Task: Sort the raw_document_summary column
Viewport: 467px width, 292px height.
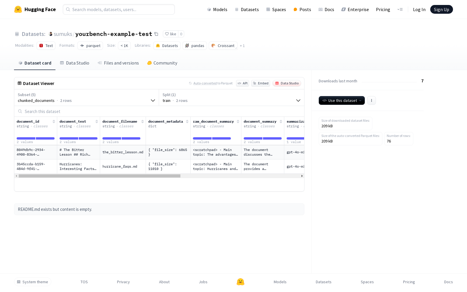Action: click(238, 121)
